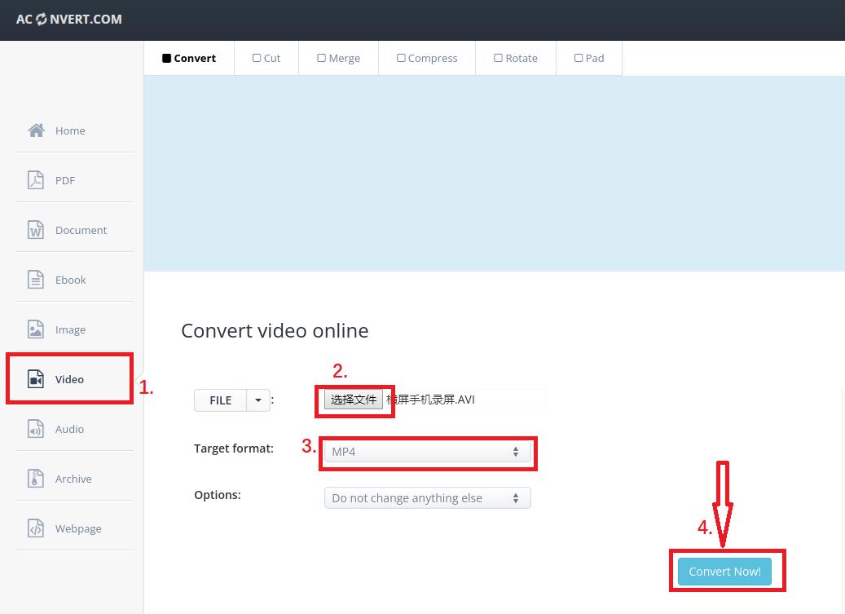Open the Merge tab

[x=338, y=58]
